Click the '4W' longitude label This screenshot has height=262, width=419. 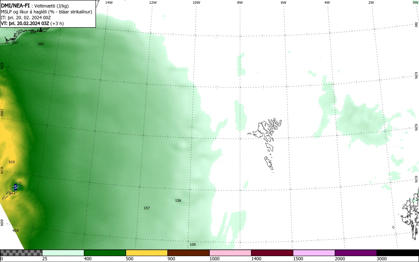[327, 3]
